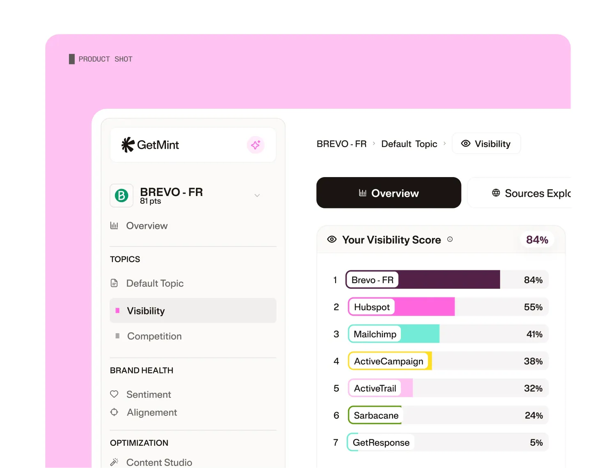Switch to the Overview tab
The width and height of the screenshot is (616, 468).
(x=389, y=193)
